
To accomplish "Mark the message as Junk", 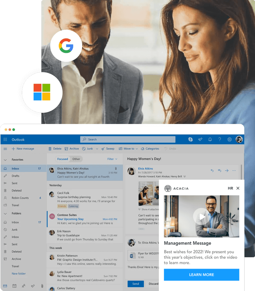I will (x=87, y=149).
